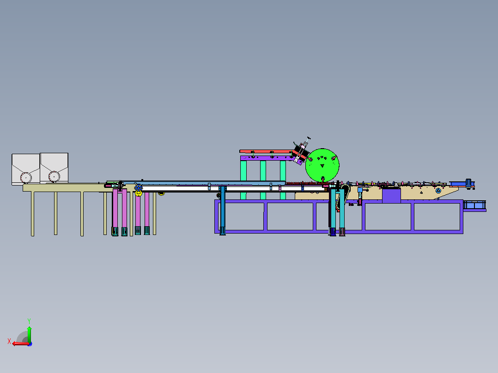Click the blue Z axis dot on triad

point(30,344)
